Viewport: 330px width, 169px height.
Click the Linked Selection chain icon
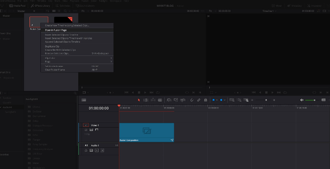pyautogui.click(x=199, y=100)
